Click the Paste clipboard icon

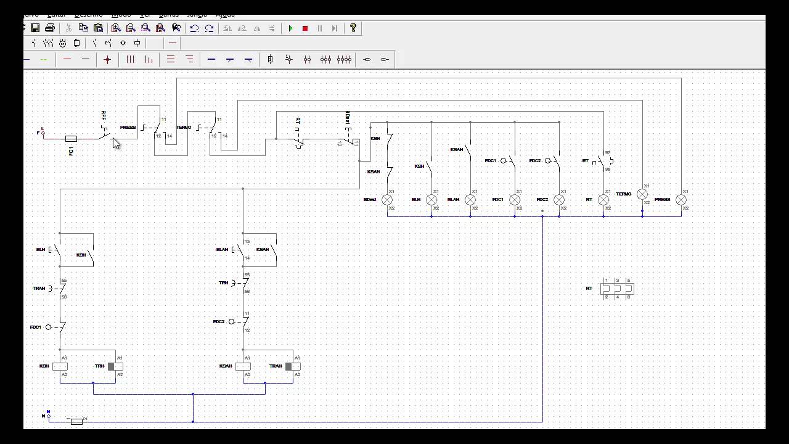click(x=98, y=28)
